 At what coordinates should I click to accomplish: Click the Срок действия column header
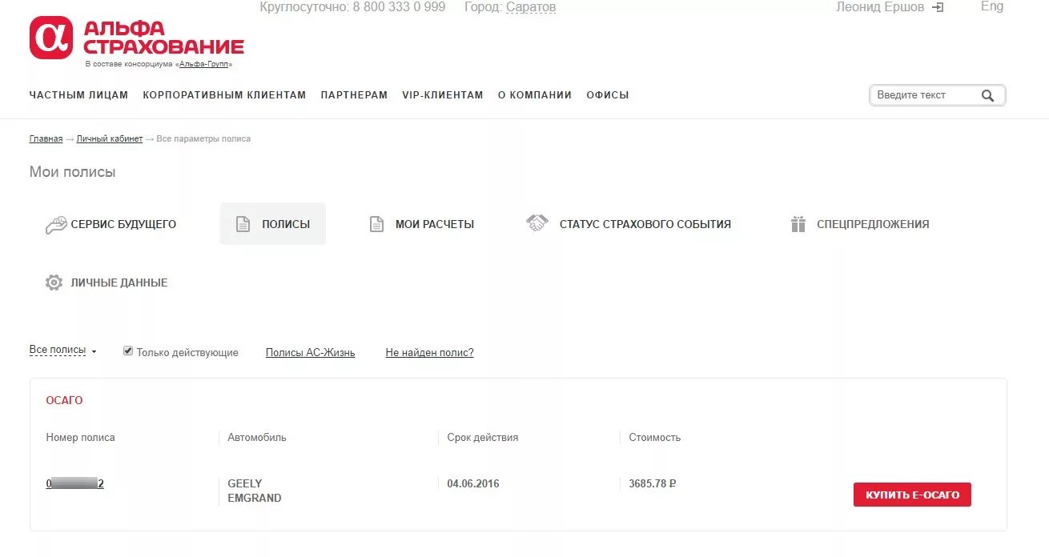point(482,438)
